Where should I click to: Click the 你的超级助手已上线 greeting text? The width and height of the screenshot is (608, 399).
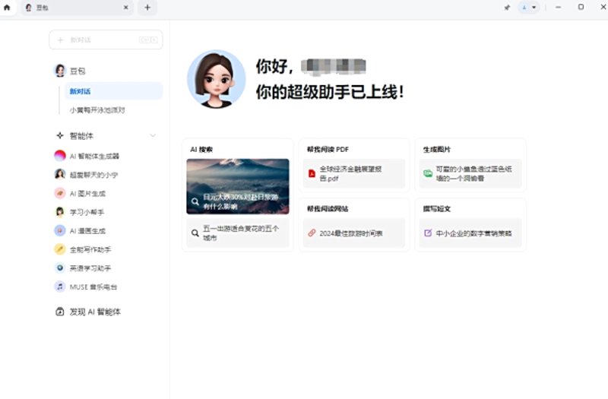[330, 92]
